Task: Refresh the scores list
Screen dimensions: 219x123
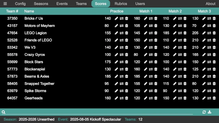Action: click(x=204, y=112)
